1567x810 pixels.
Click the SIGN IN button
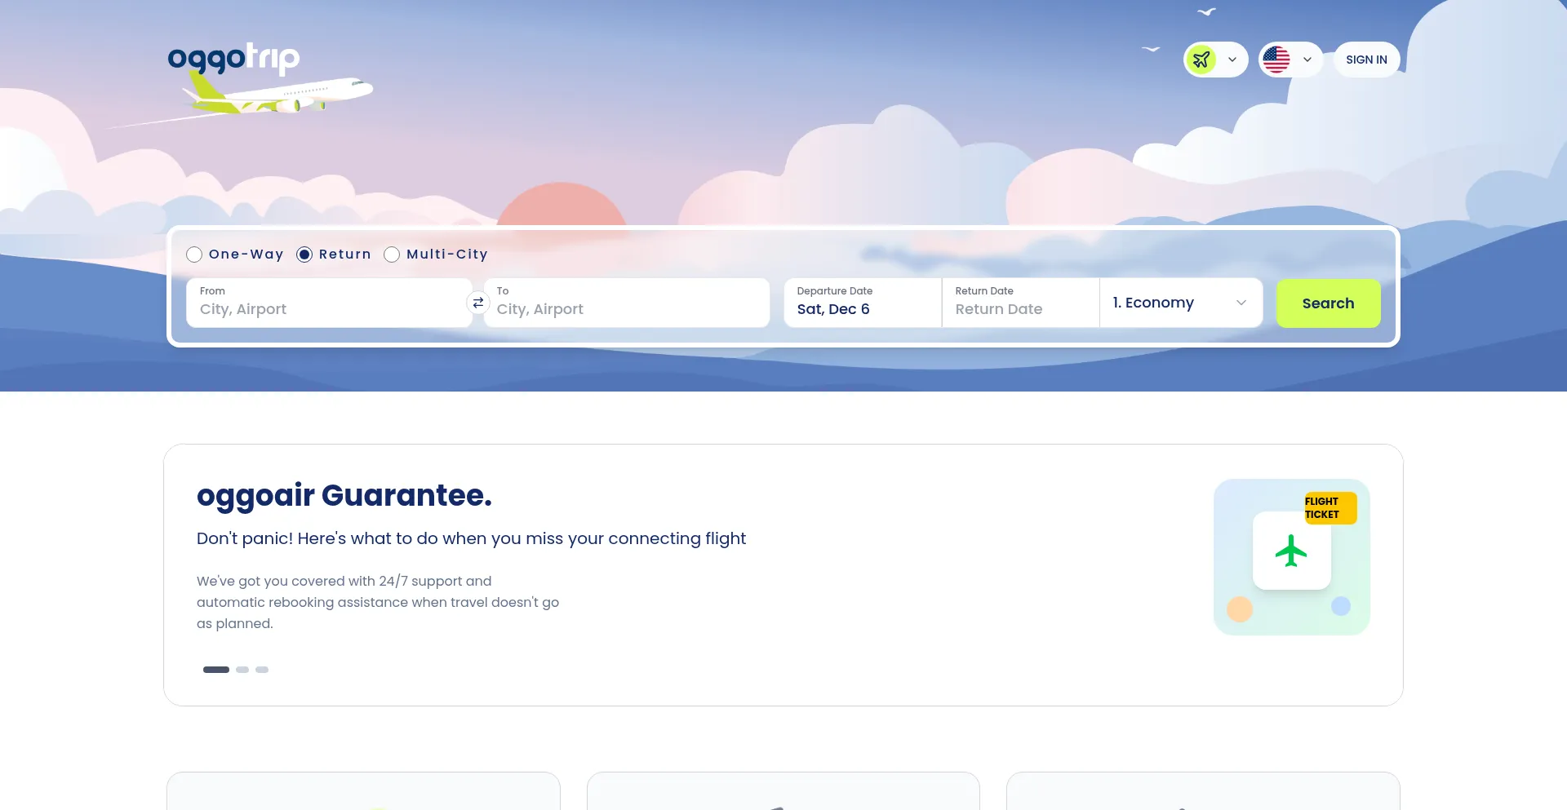(x=1366, y=60)
